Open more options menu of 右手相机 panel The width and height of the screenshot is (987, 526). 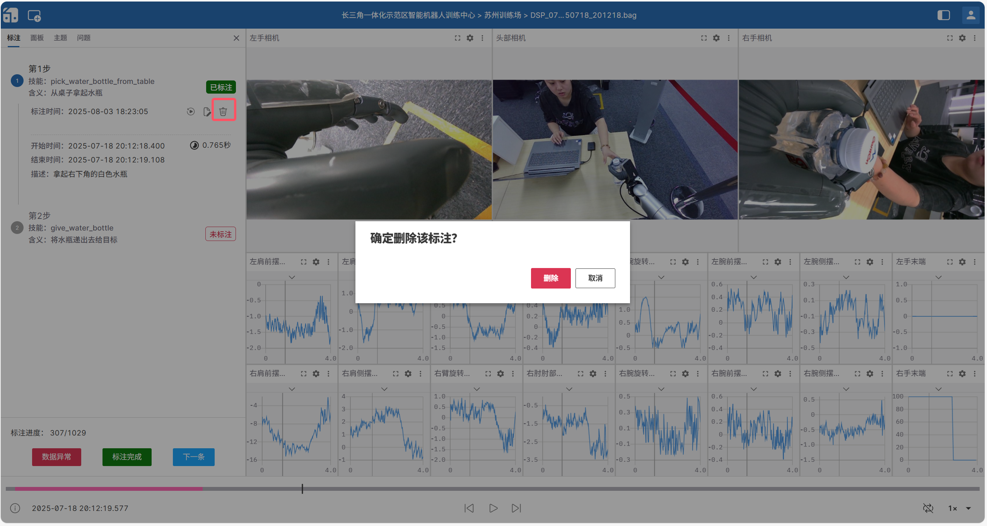975,38
